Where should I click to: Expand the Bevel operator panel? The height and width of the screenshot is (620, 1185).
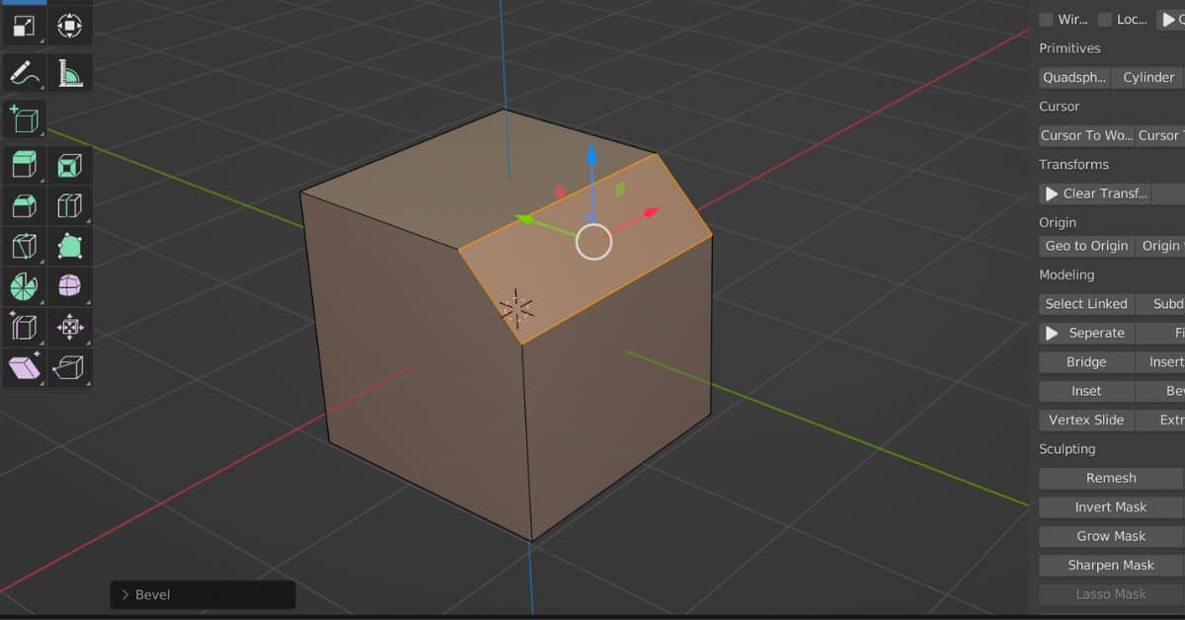click(202, 594)
